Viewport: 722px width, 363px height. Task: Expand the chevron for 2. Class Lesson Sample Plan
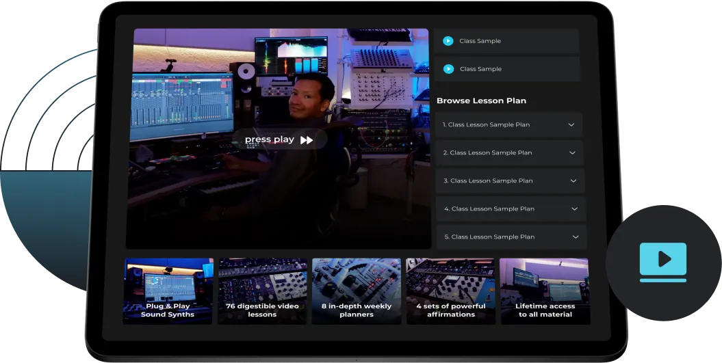tap(572, 153)
